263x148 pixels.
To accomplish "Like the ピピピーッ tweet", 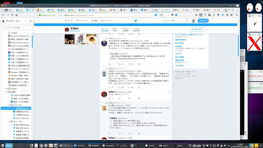I will pyautogui.click(x=129, y=88).
